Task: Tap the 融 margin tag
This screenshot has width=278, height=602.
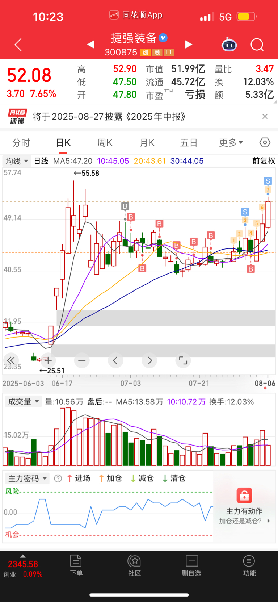Action: coord(157,52)
